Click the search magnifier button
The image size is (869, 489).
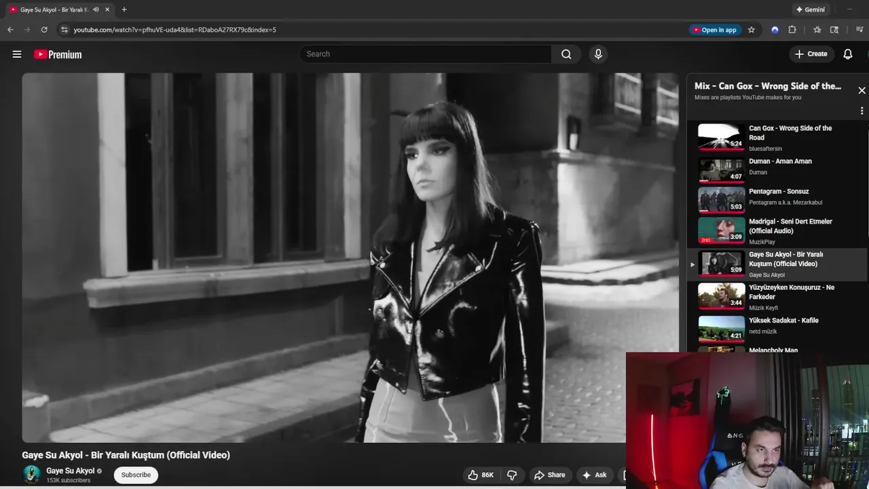[566, 54]
